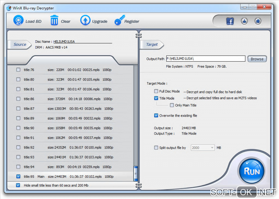Screen dimensions: 279x199
Task: Check the title:94 checkbox
Action: (x=18, y=167)
